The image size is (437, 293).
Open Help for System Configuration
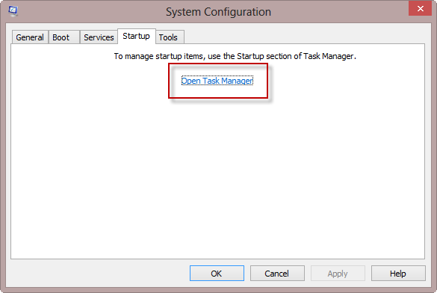coord(398,274)
